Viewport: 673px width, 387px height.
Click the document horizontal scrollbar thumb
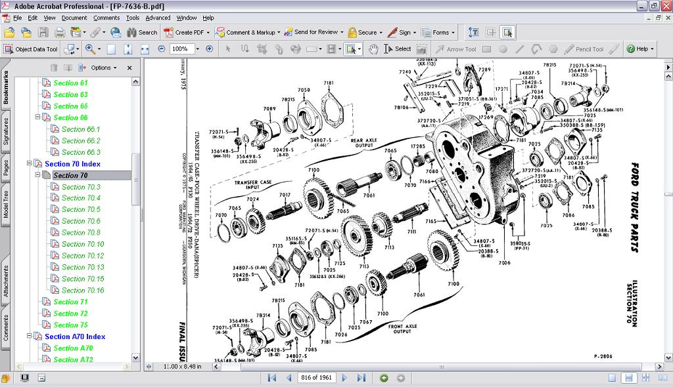441,367
